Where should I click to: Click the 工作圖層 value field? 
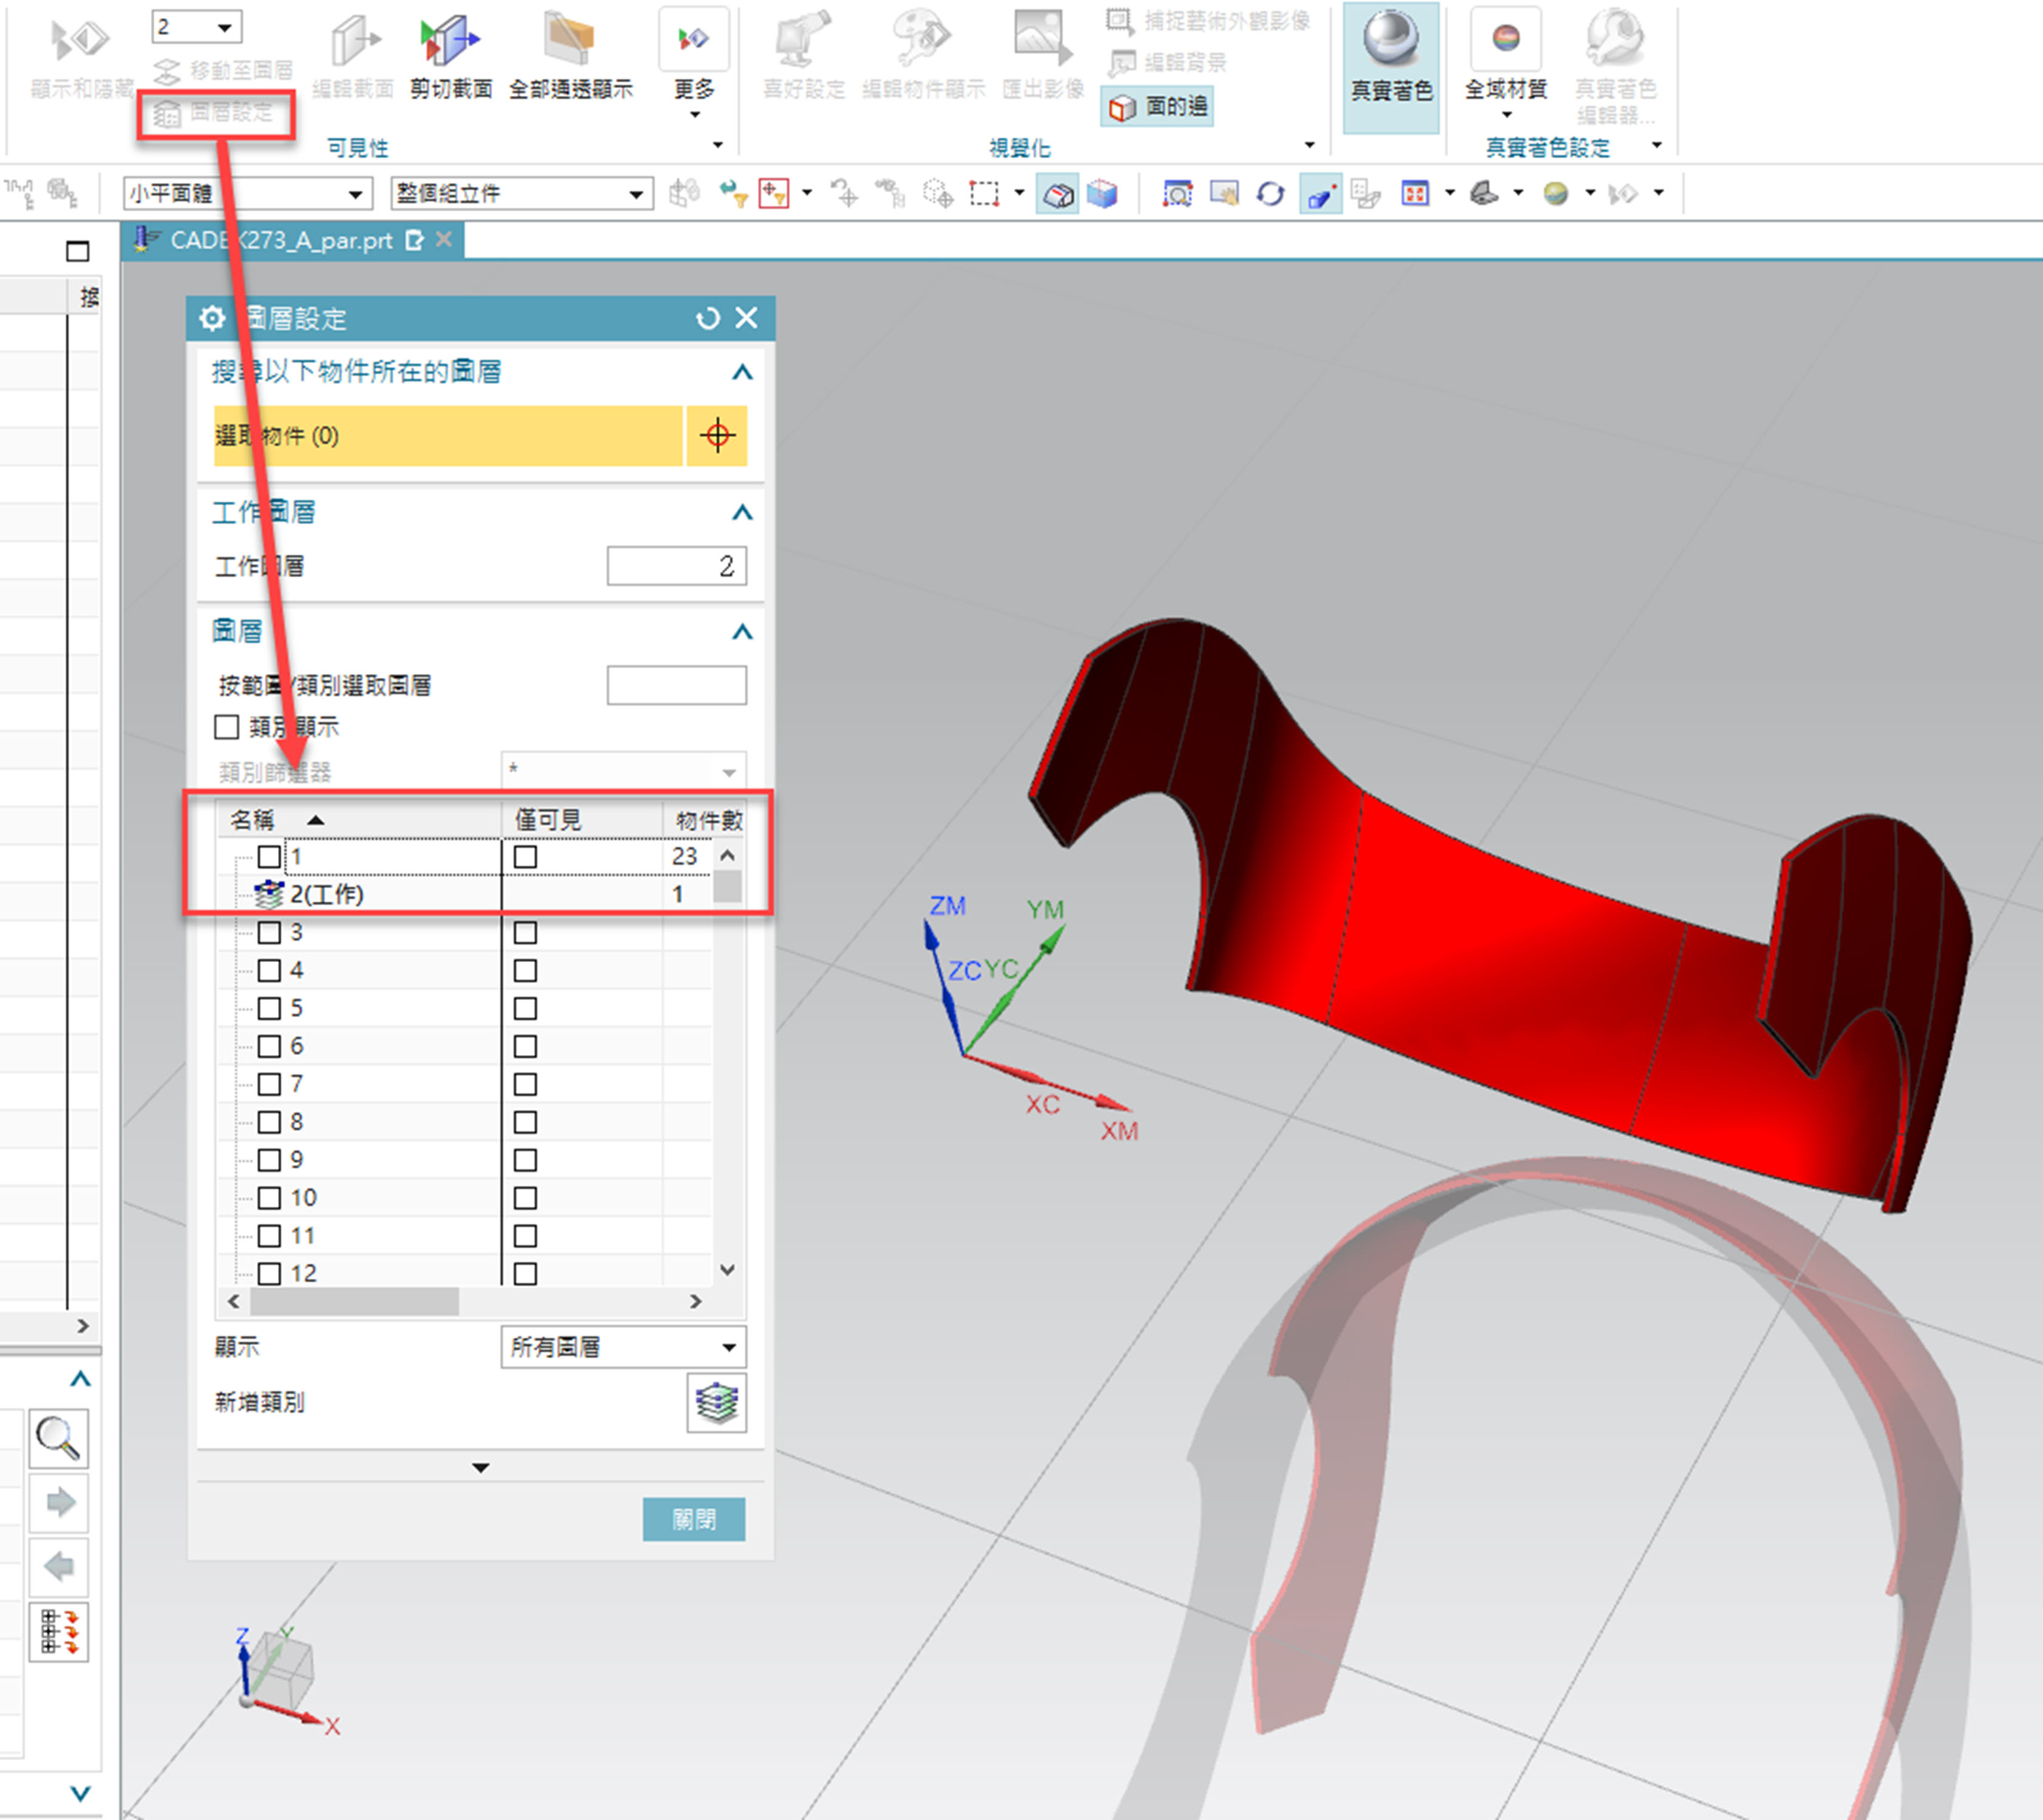(676, 566)
